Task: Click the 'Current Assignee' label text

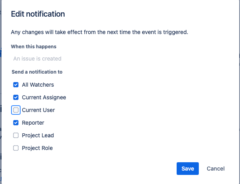Action: point(44,97)
